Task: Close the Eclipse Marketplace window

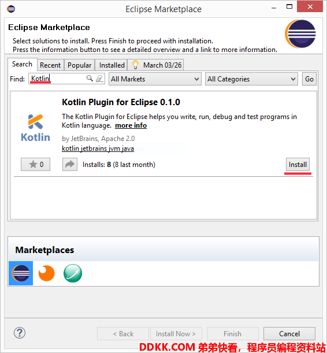Action: coord(310,7)
